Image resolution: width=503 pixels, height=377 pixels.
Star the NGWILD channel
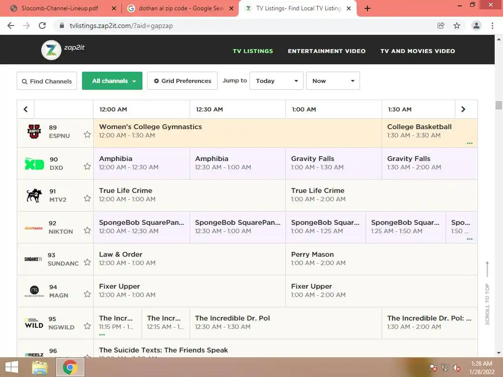(87, 326)
